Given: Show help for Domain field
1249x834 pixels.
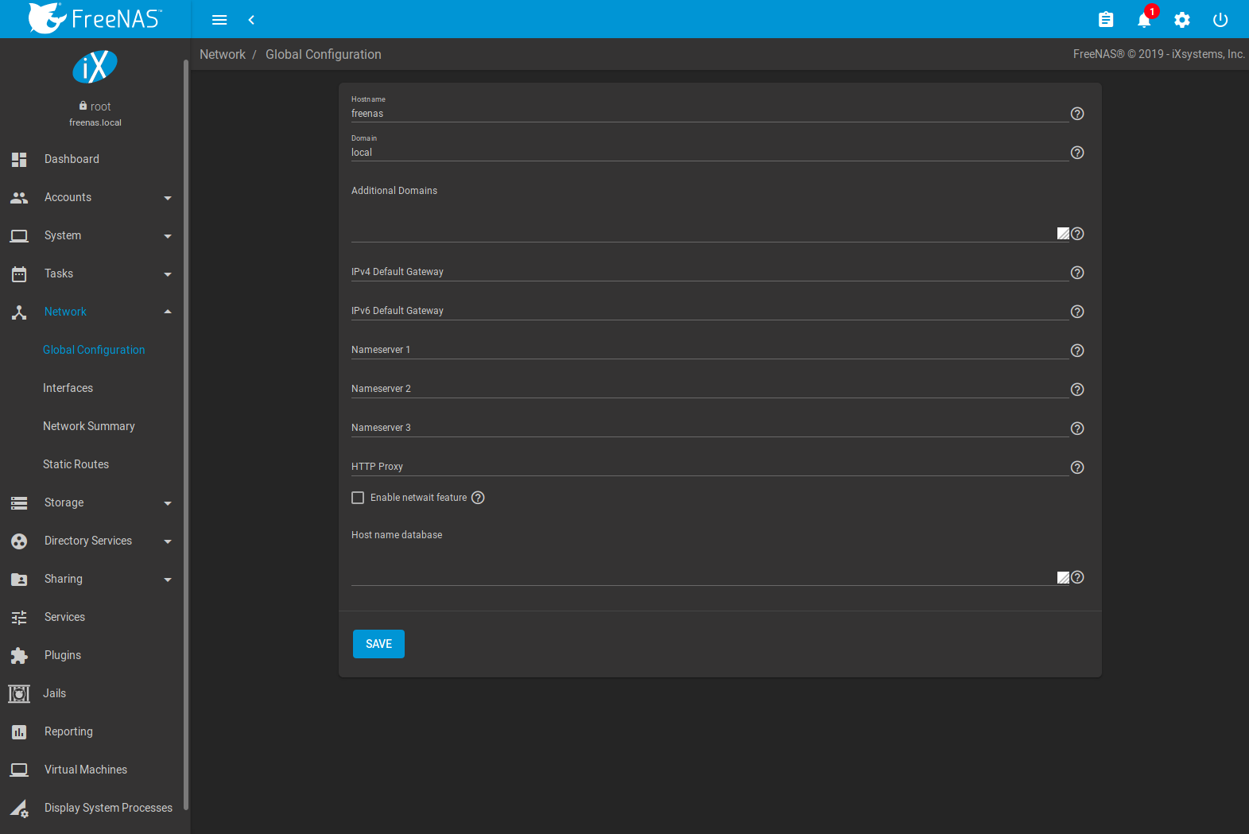Looking at the screenshot, I should point(1077,153).
